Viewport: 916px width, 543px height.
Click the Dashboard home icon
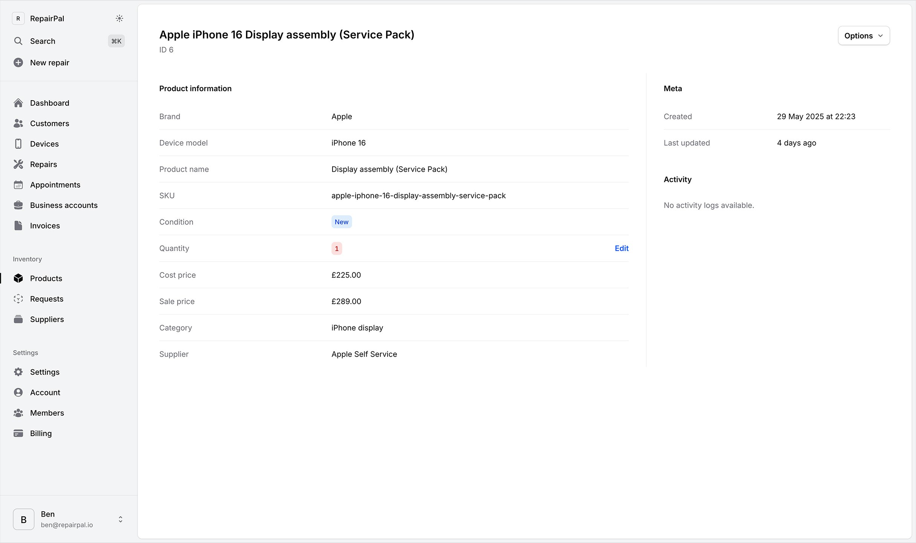click(x=18, y=103)
